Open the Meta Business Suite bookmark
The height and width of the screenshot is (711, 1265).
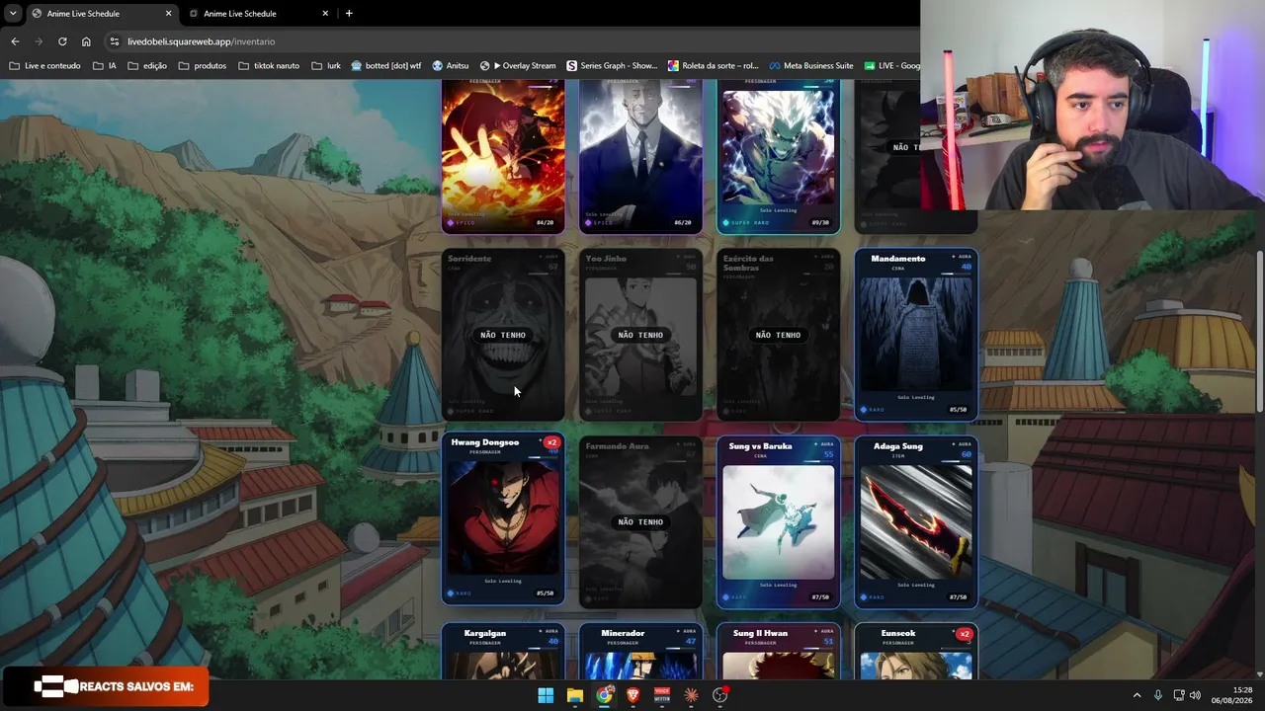coord(810,66)
